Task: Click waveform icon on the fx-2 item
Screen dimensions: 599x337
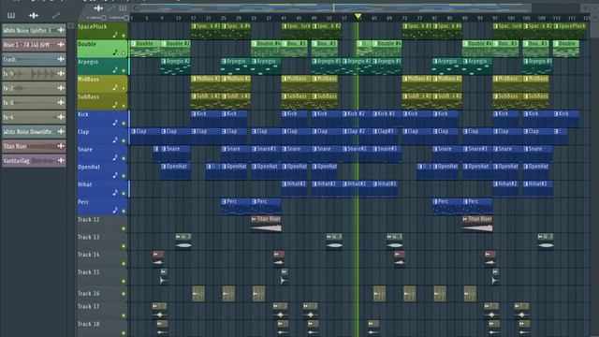Action: click(x=61, y=88)
